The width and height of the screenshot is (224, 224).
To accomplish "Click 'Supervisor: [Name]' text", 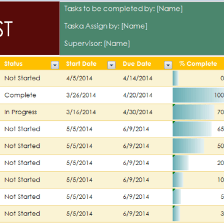I will [x=97, y=44].
